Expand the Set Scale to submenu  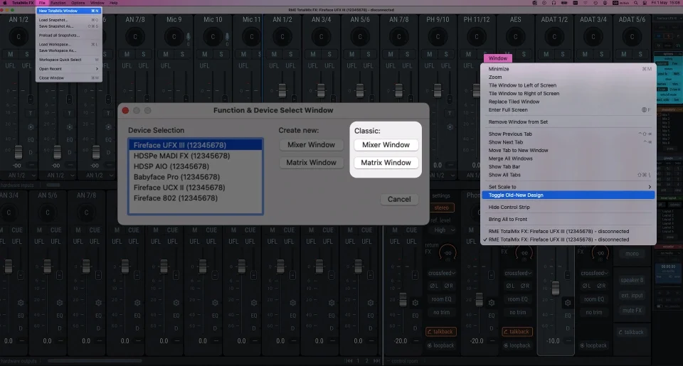568,187
